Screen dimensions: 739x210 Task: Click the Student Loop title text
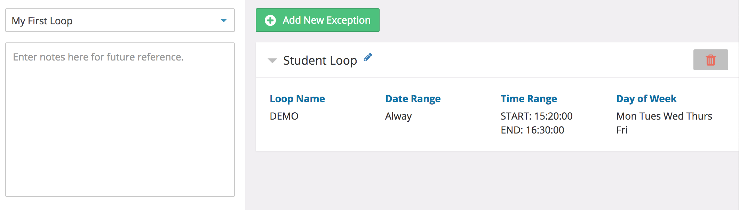320,60
